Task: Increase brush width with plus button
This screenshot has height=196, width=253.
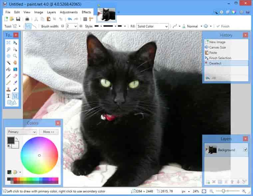Action: tap(81, 26)
